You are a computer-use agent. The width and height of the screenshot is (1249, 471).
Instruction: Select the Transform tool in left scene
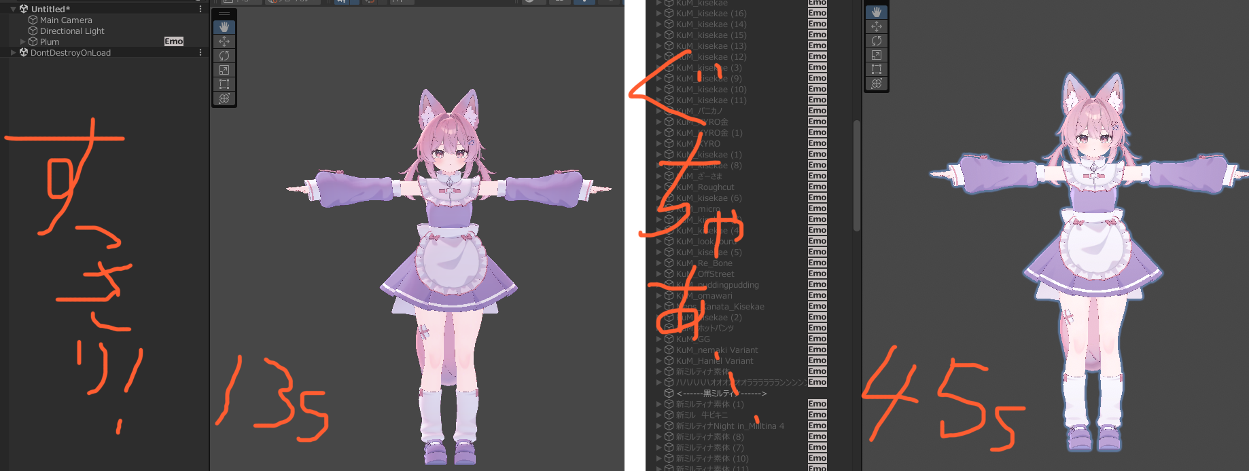coord(224,98)
